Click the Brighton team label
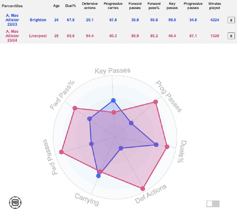Image resolution: width=237 pixels, height=212 pixels. click(38, 20)
